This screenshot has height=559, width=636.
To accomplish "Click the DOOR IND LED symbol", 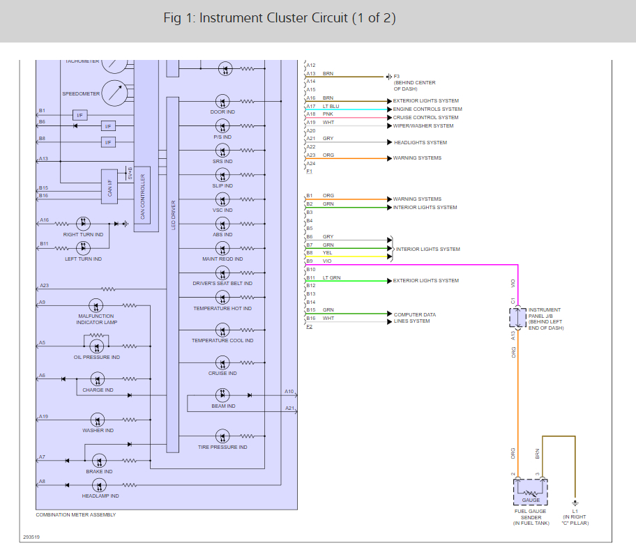I will pyautogui.click(x=222, y=101).
